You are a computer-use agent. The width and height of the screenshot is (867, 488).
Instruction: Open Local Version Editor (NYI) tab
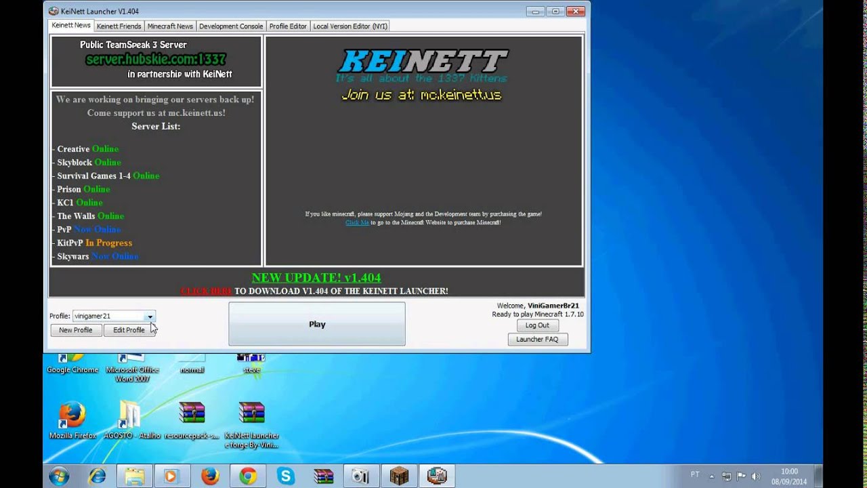[x=350, y=26]
